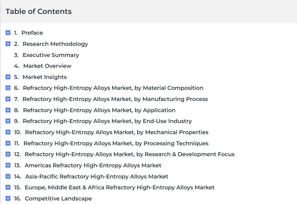
Task: Expand the Market Insights plus icon
Action: [x=8, y=77]
